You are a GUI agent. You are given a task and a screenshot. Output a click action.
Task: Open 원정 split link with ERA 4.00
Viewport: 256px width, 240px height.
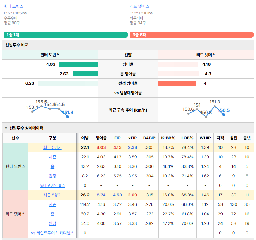[53, 223]
